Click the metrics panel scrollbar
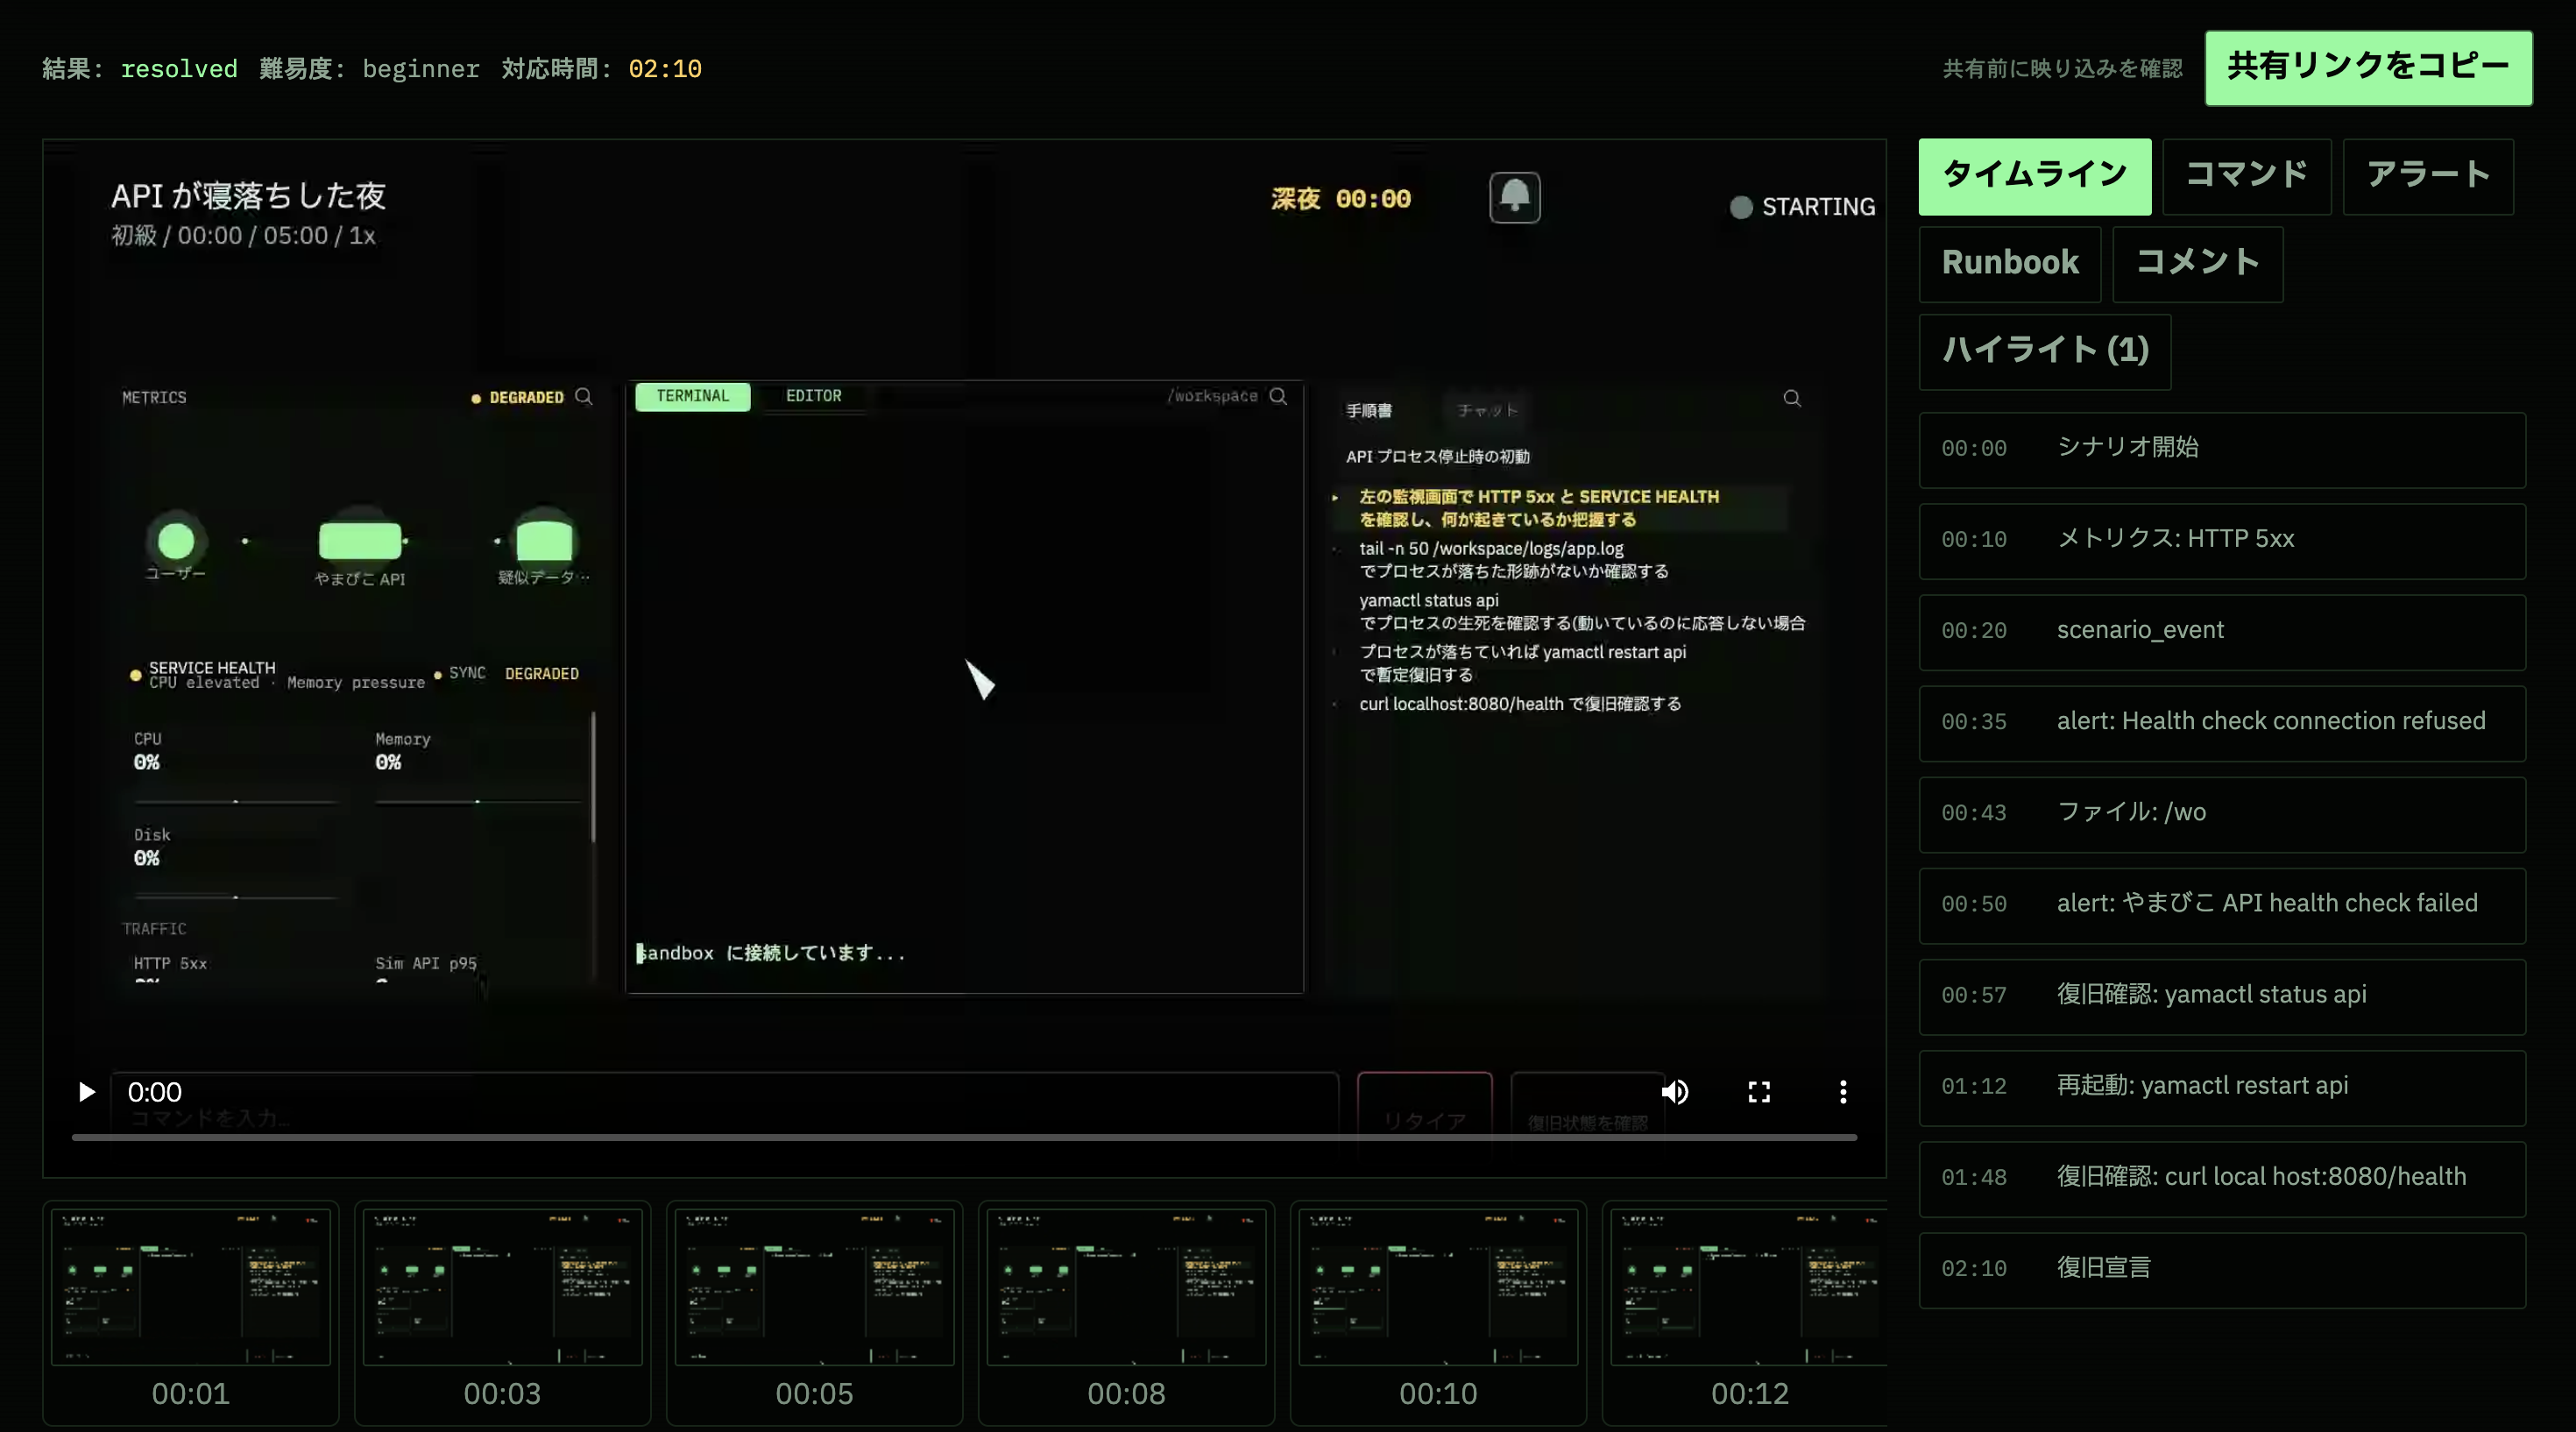Viewport: 2576px width, 1432px height. 593,777
